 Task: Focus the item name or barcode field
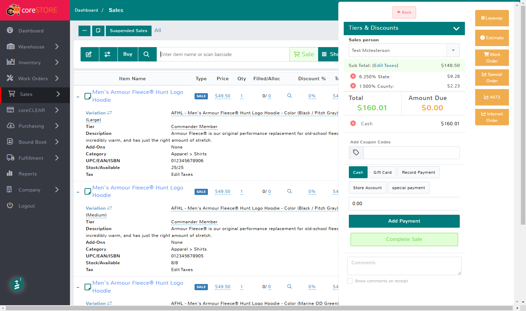tap(223, 54)
